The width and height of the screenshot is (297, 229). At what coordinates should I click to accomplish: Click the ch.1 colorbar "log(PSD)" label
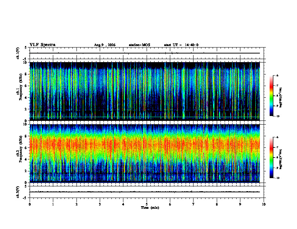point(281,98)
